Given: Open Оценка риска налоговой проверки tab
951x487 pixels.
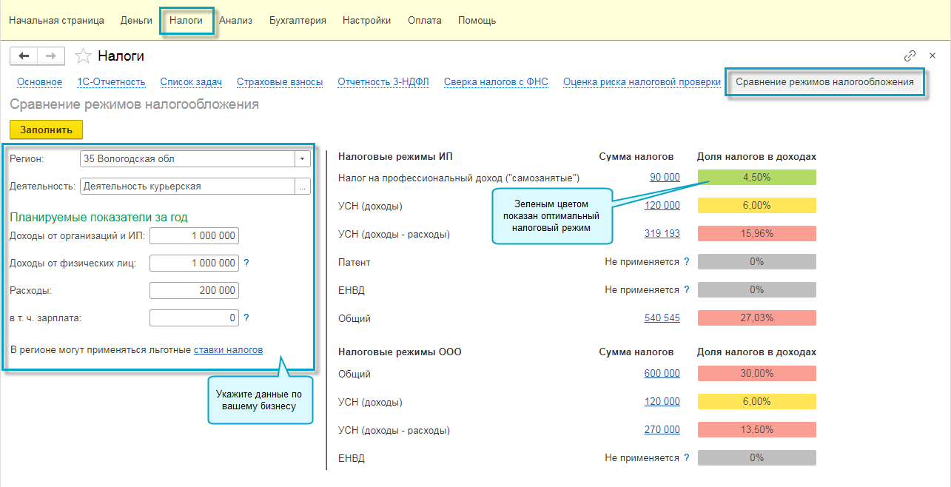Looking at the screenshot, I should [642, 82].
